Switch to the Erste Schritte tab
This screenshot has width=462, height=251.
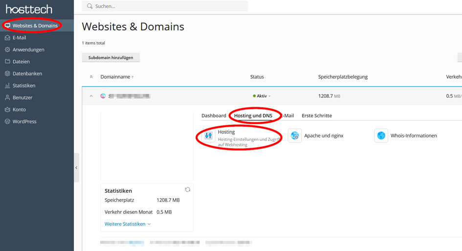317,115
